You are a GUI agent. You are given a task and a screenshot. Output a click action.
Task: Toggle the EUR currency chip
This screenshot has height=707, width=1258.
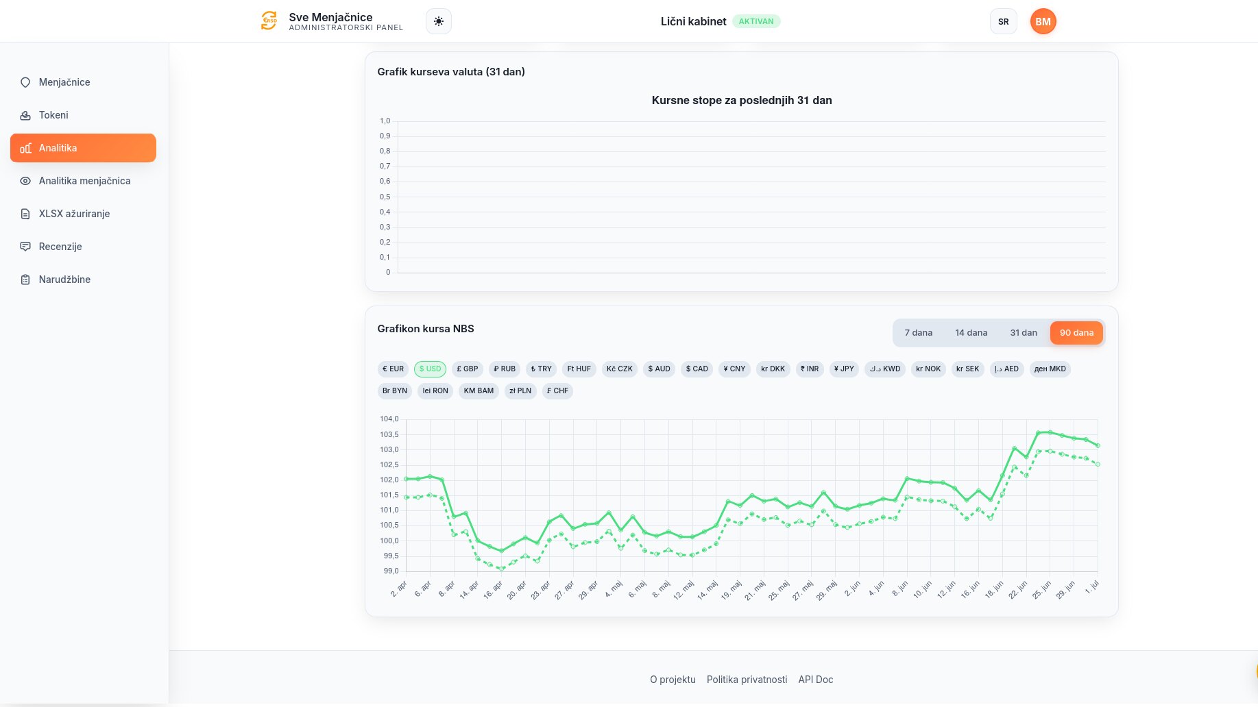click(x=394, y=369)
